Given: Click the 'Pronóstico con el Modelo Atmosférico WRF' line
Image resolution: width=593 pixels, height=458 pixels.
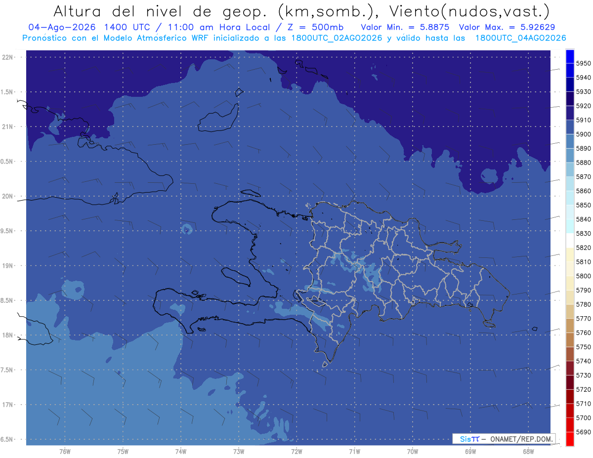Looking at the screenshot, I should (116, 38).
